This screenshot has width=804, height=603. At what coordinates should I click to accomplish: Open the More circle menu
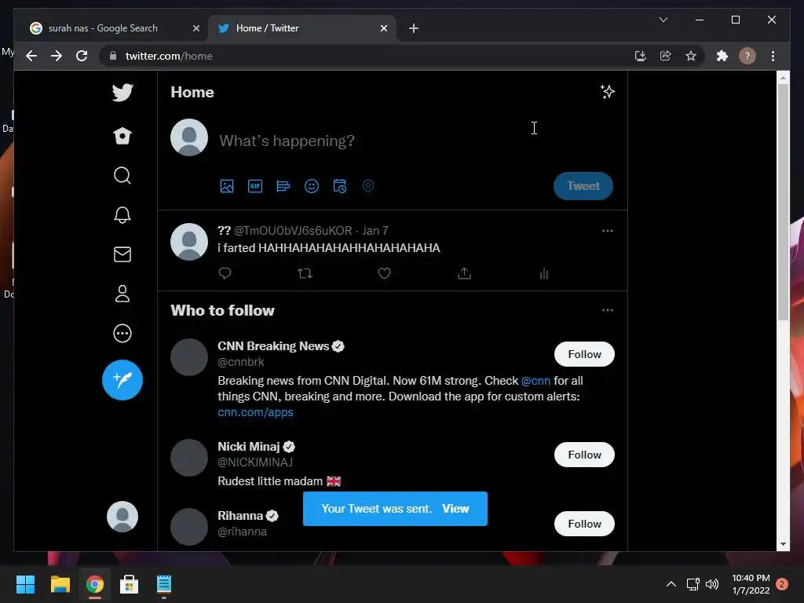coord(122,333)
